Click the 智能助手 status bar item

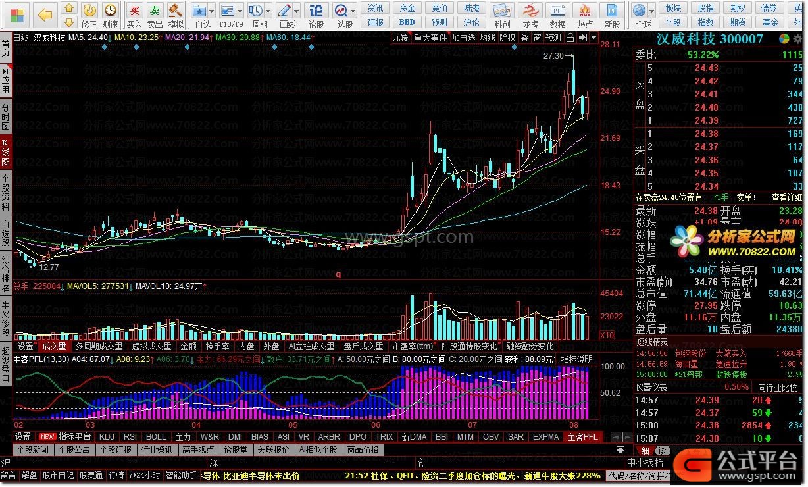pyautogui.click(x=181, y=476)
